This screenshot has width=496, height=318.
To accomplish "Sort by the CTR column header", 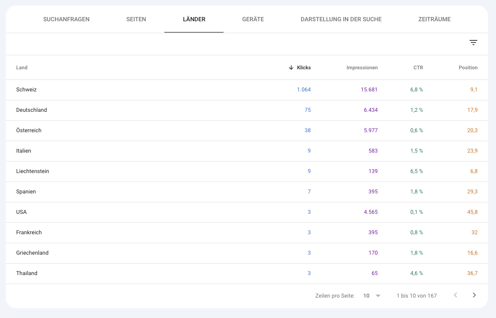I will 418,68.
